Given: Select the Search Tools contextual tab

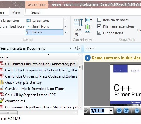Looking at the screenshot, I should 37,5.
